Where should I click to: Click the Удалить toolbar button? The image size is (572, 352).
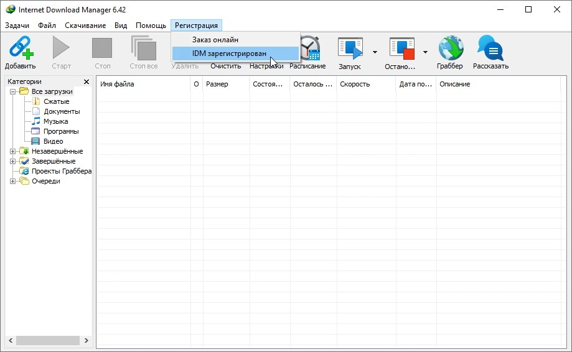pos(185,66)
